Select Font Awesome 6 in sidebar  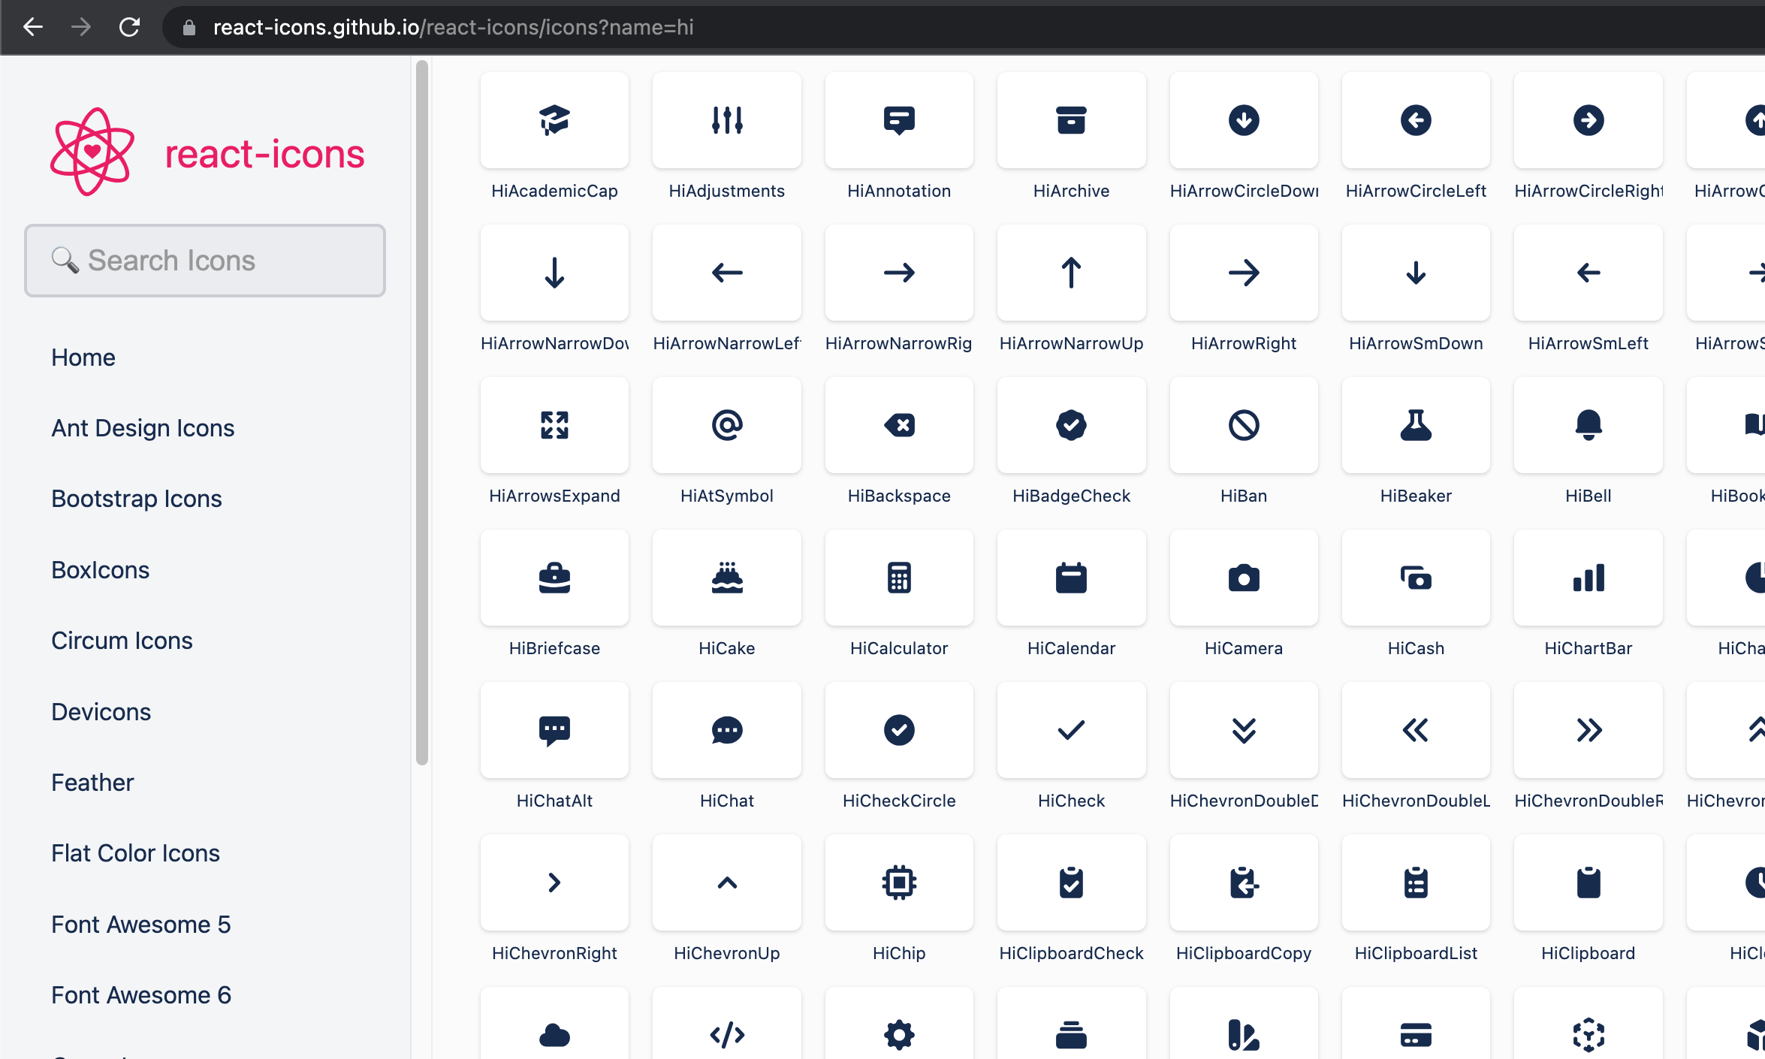click(x=141, y=995)
